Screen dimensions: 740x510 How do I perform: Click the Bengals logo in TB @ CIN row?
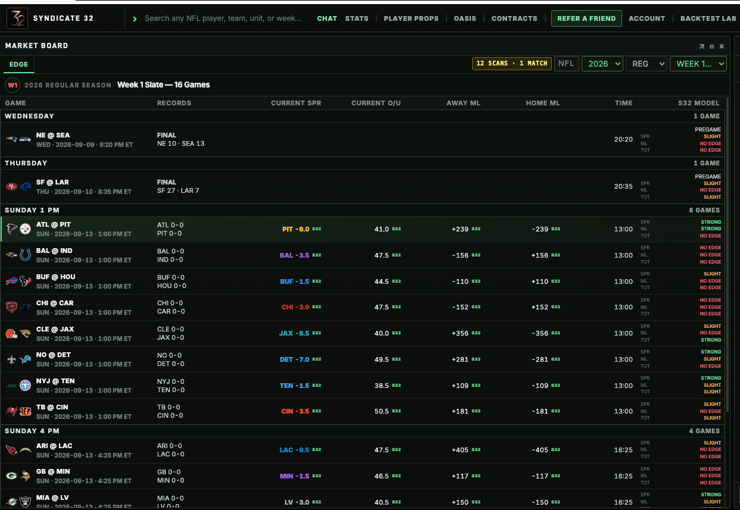click(25, 411)
